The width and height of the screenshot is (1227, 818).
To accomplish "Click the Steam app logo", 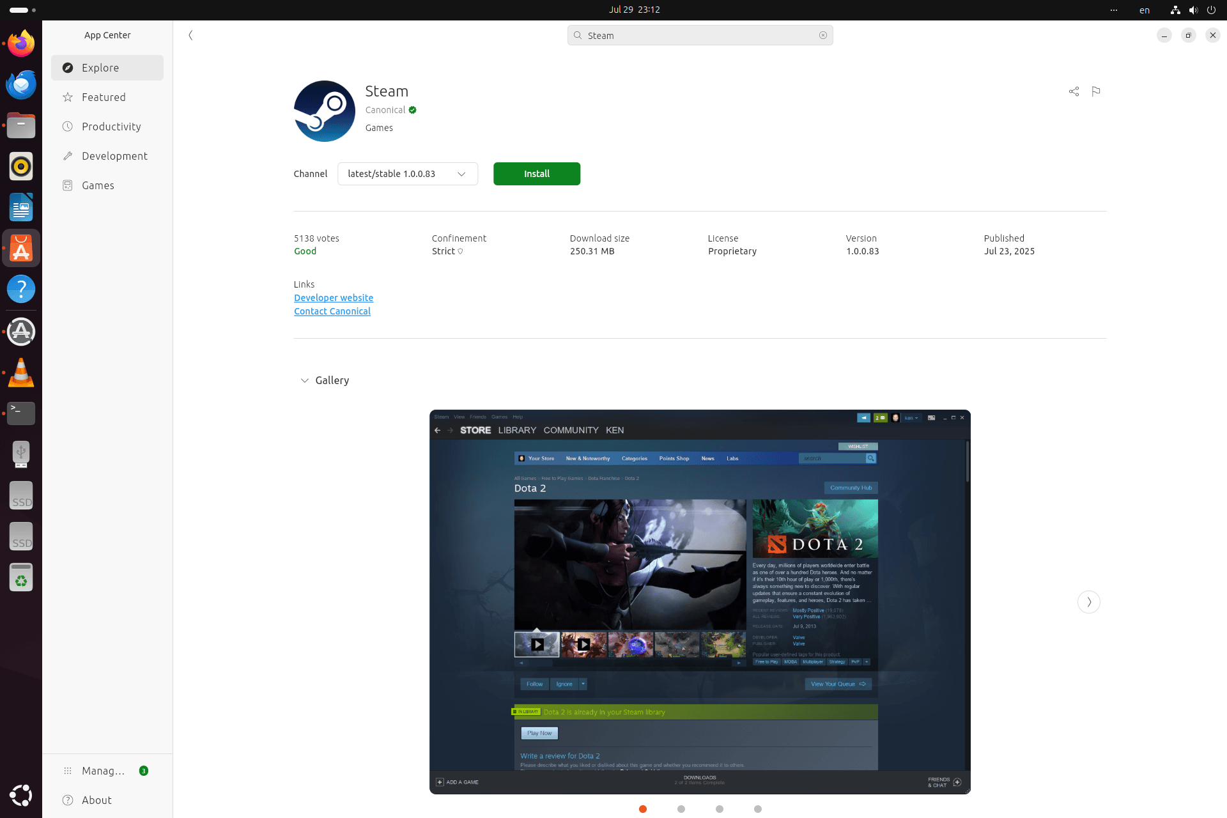I will click(325, 111).
